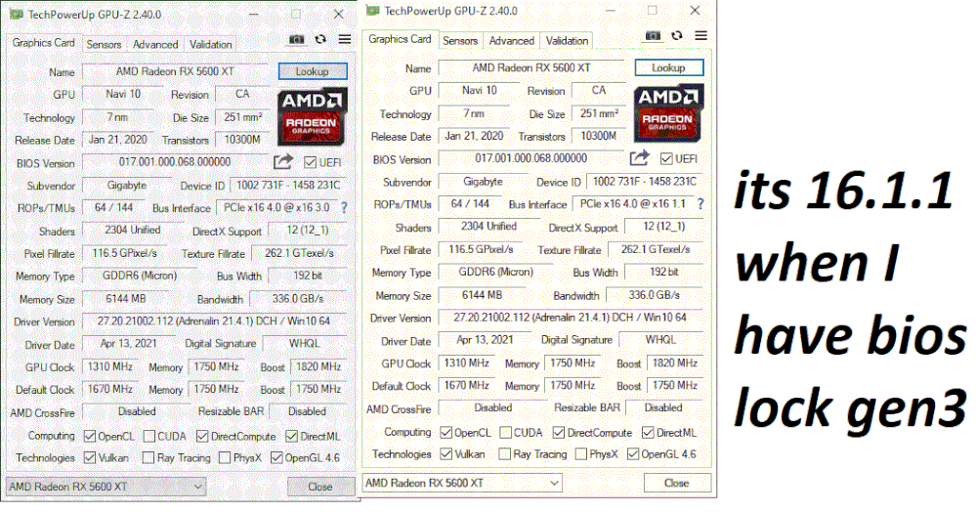Toggle Vulkan checkbox in right window
This screenshot has height=513, width=976.
[x=446, y=453]
